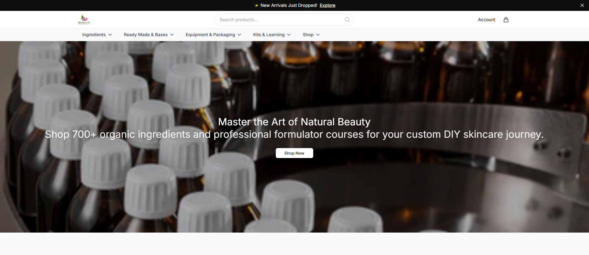Expand the Ready Made & Bases chevron
Viewport: 589px width, 255px height.
pyautogui.click(x=172, y=35)
